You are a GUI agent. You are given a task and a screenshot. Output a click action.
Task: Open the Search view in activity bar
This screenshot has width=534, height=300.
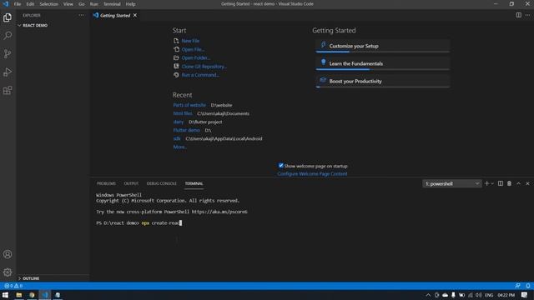(x=8, y=35)
